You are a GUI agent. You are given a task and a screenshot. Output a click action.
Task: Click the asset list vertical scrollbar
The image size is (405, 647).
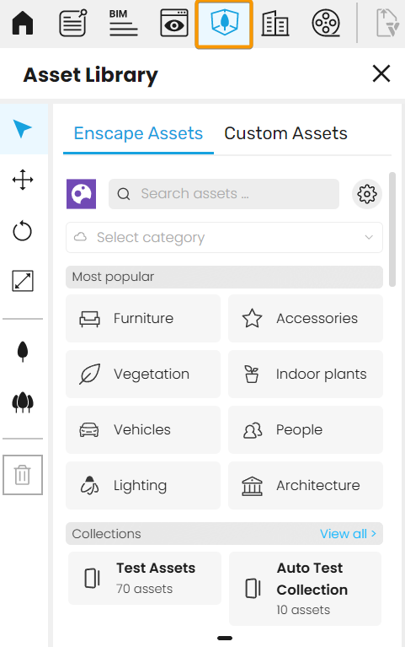pos(392,229)
